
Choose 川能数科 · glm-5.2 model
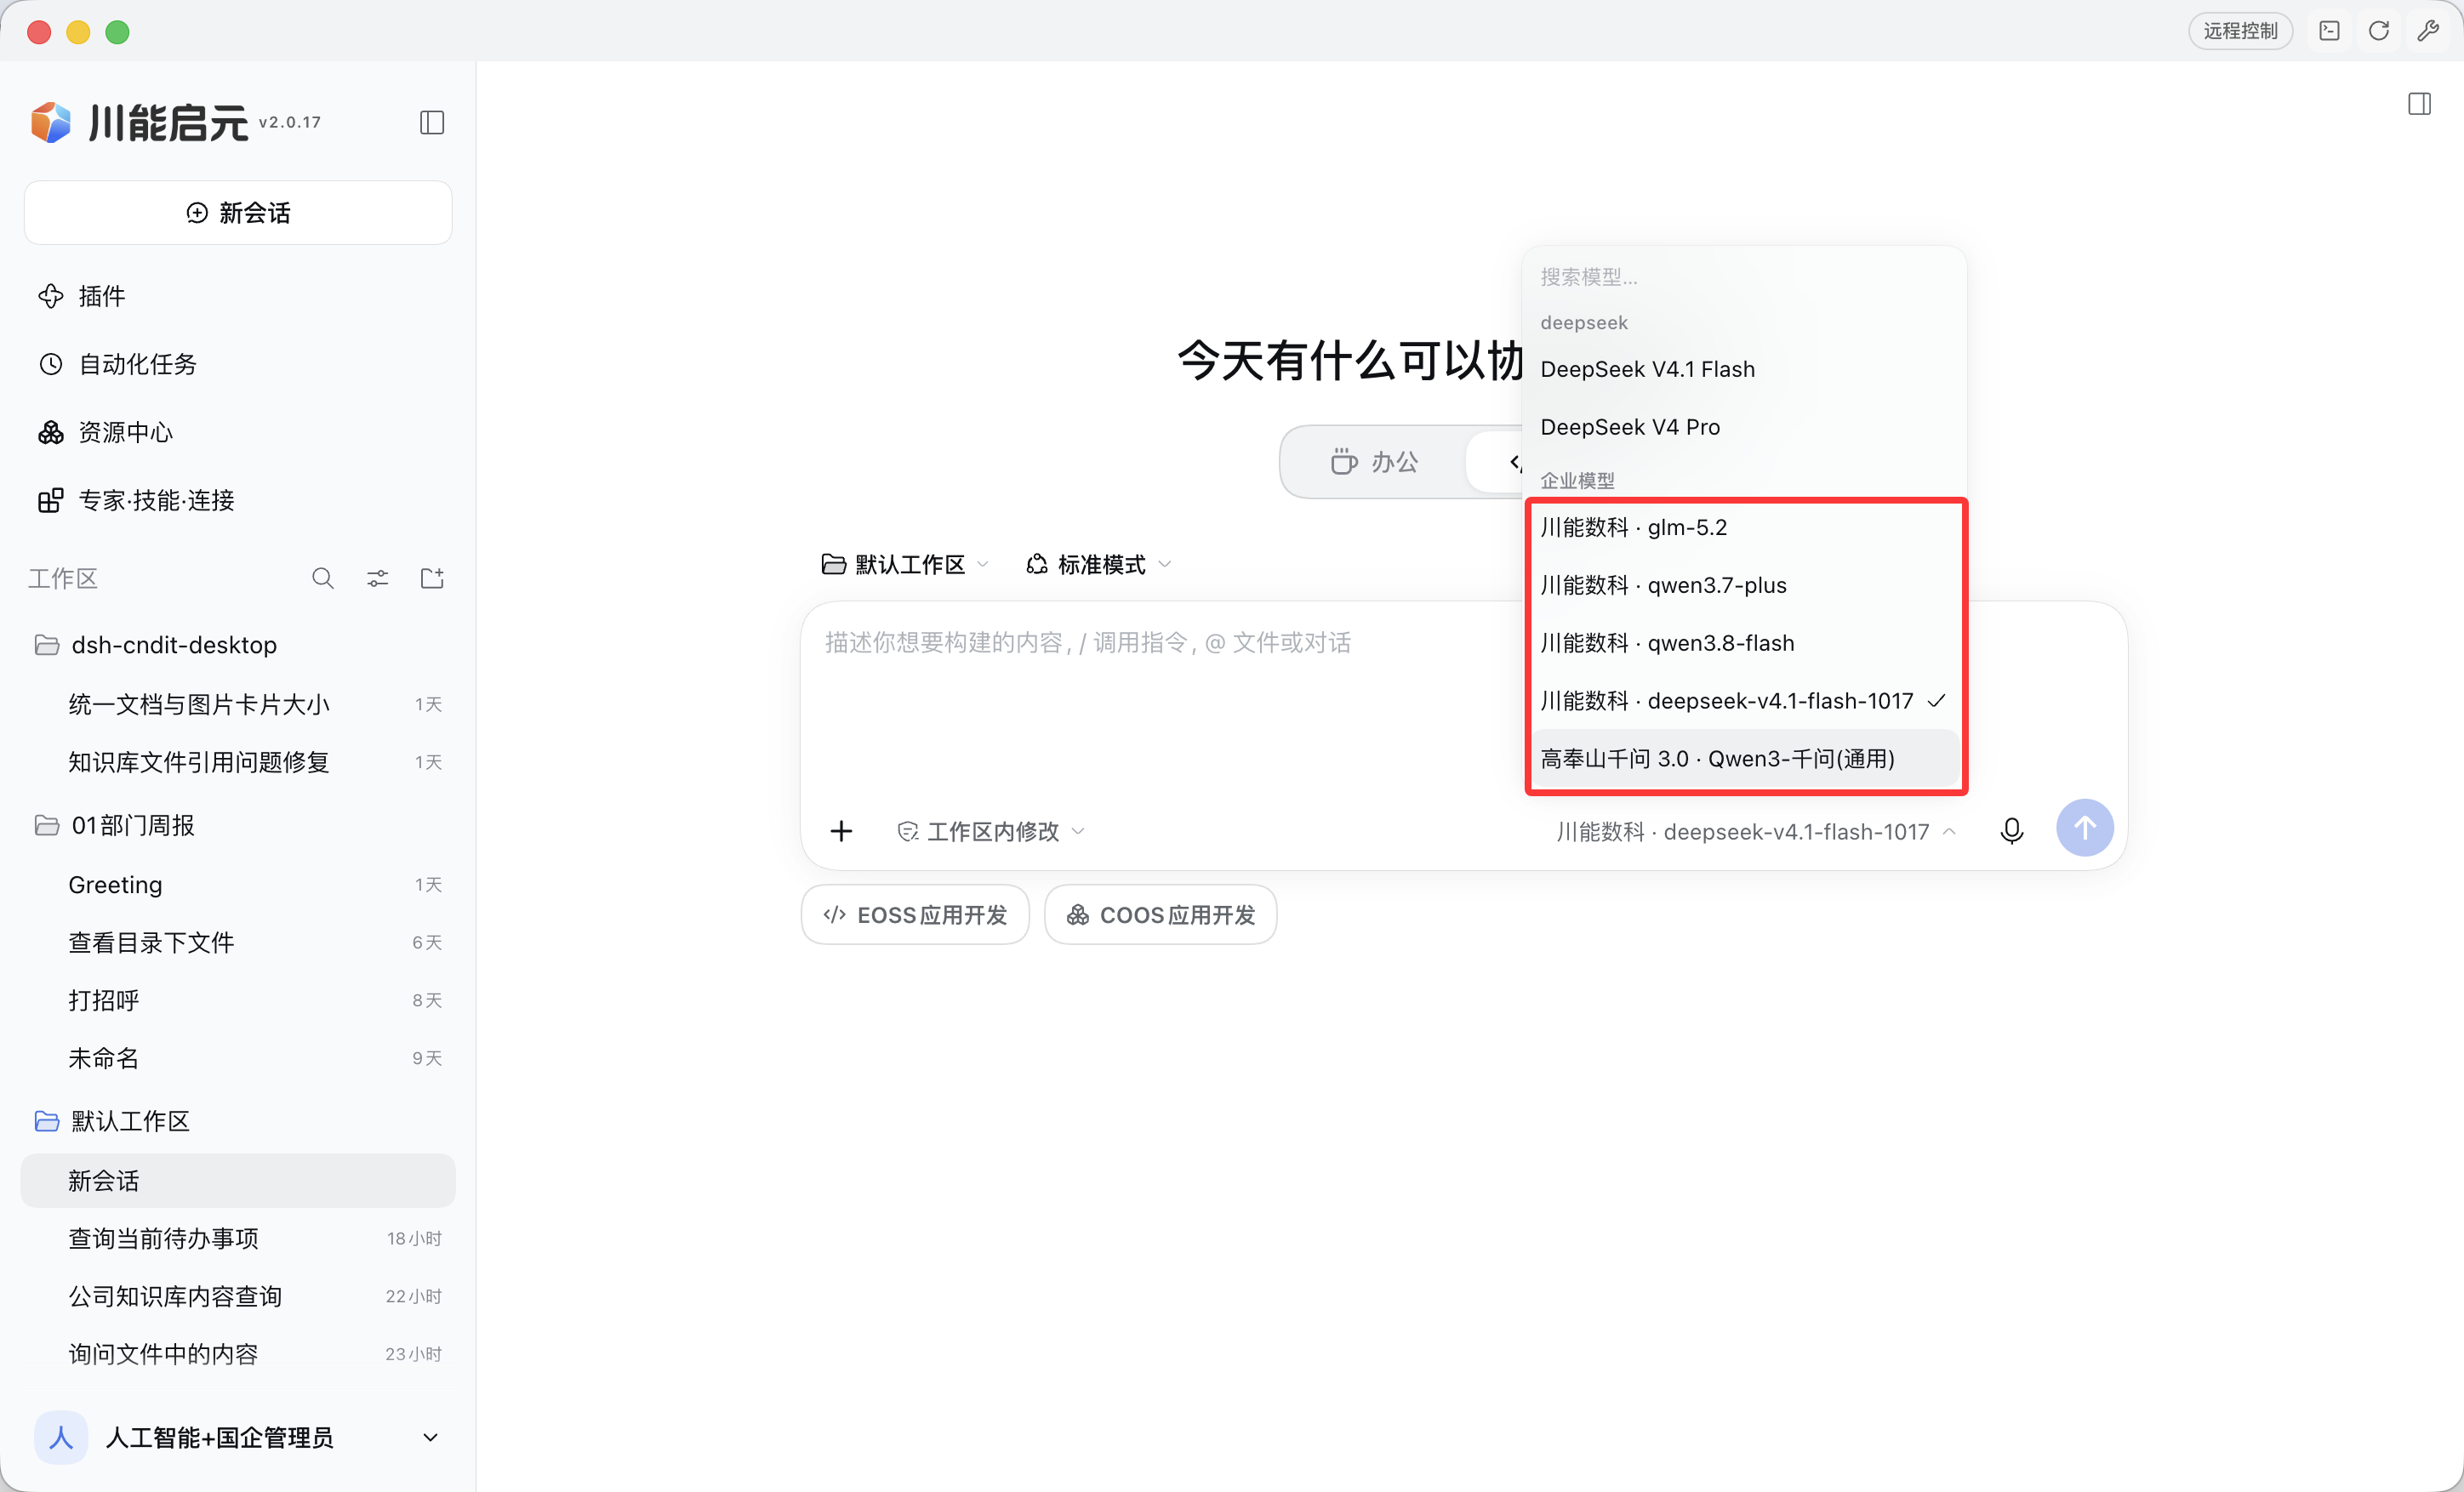pos(1745,527)
